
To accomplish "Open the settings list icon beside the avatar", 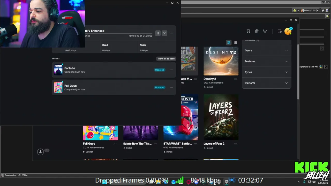I will coord(280,31).
